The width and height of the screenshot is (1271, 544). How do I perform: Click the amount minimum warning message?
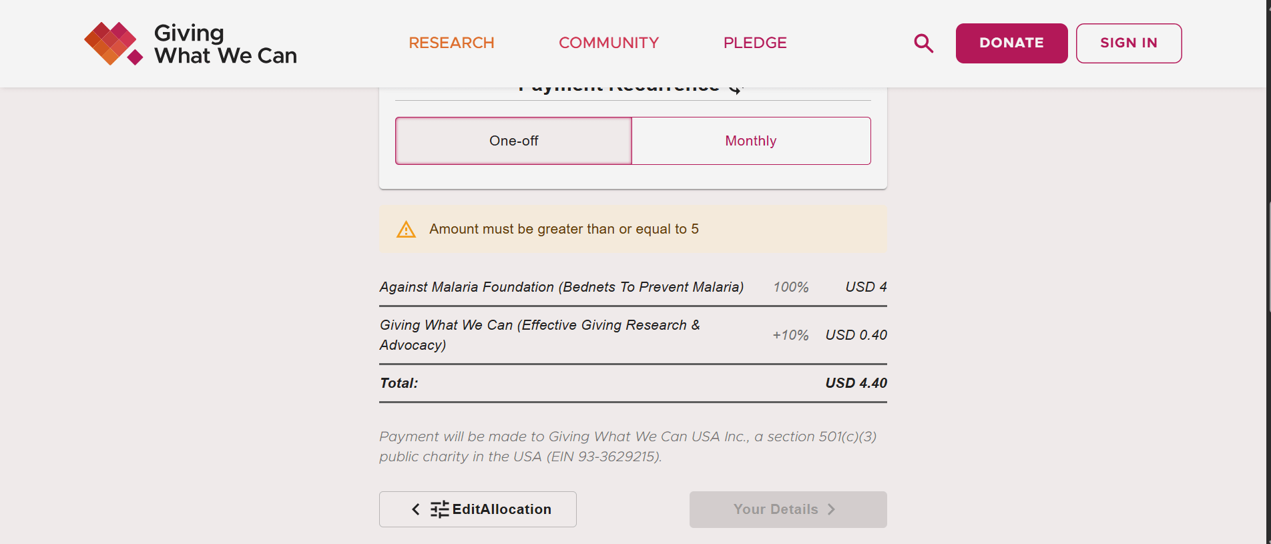pos(563,229)
